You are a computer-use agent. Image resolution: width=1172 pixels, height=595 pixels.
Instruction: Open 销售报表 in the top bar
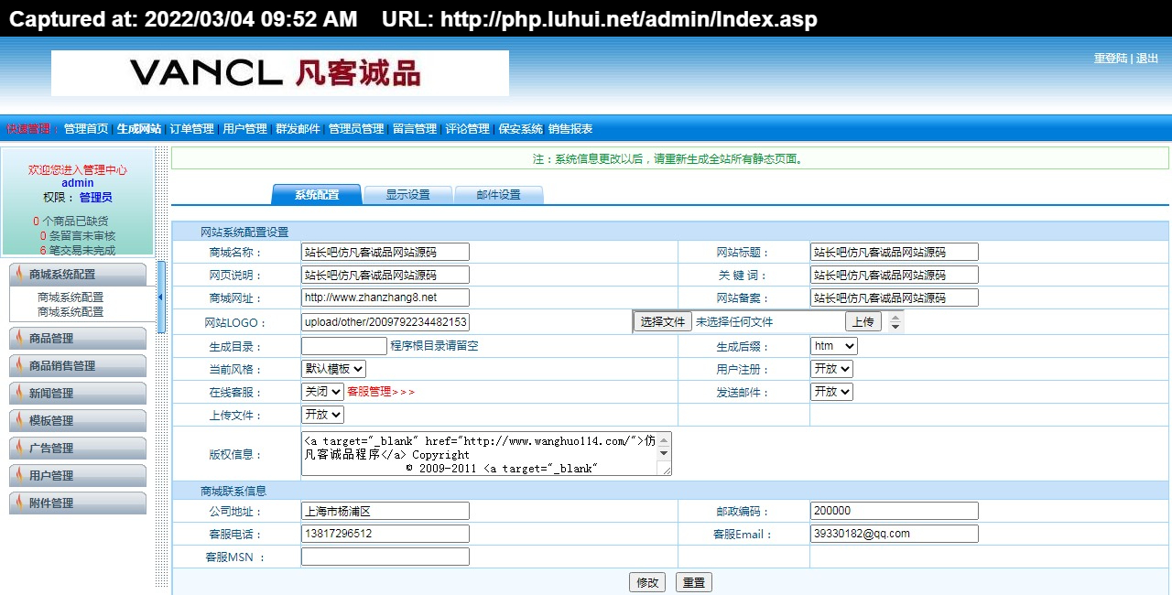click(x=570, y=129)
